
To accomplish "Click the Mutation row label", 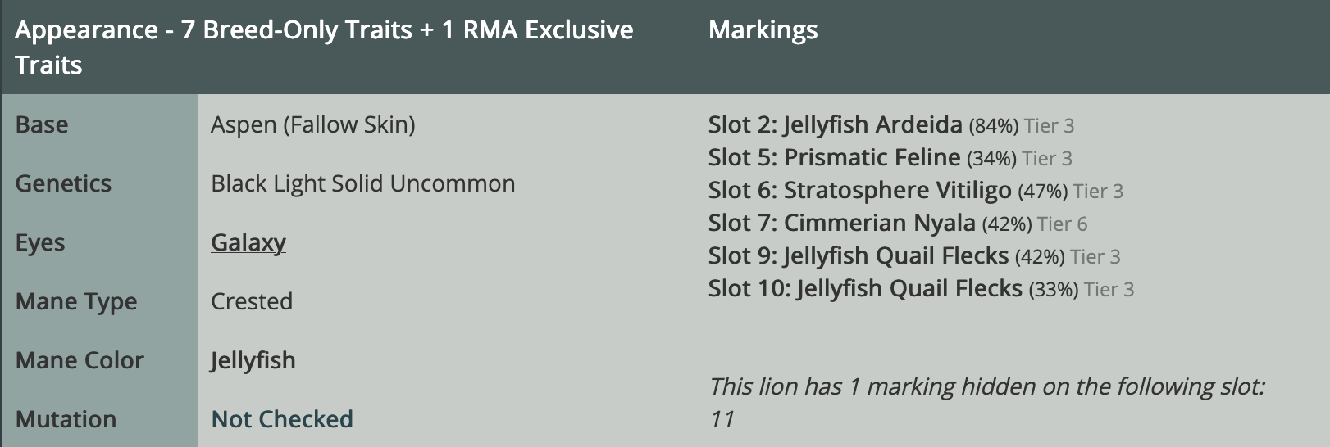I will pos(66,419).
